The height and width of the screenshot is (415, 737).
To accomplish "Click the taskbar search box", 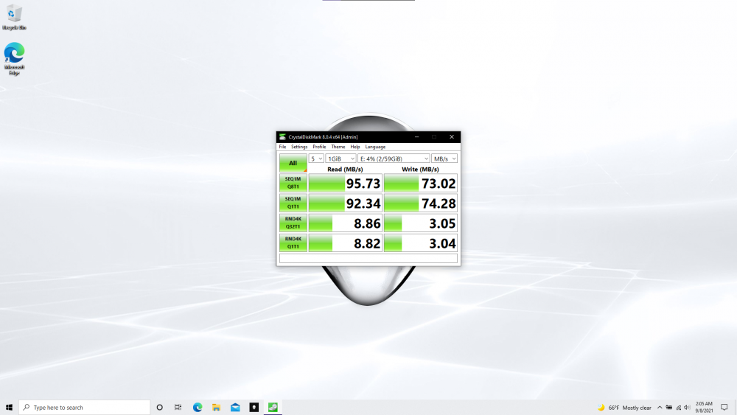I will (x=85, y=408).
